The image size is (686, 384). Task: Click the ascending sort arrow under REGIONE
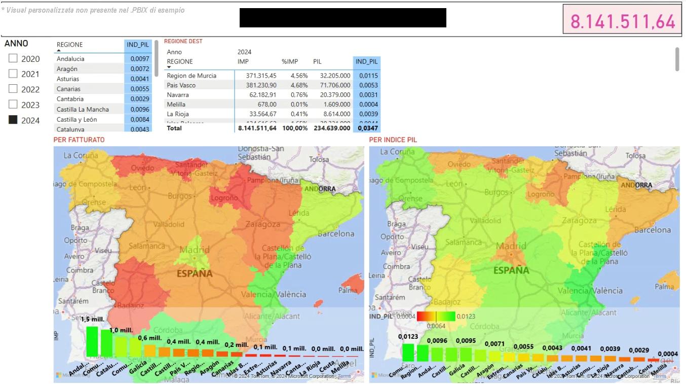(x=59, y=51)
